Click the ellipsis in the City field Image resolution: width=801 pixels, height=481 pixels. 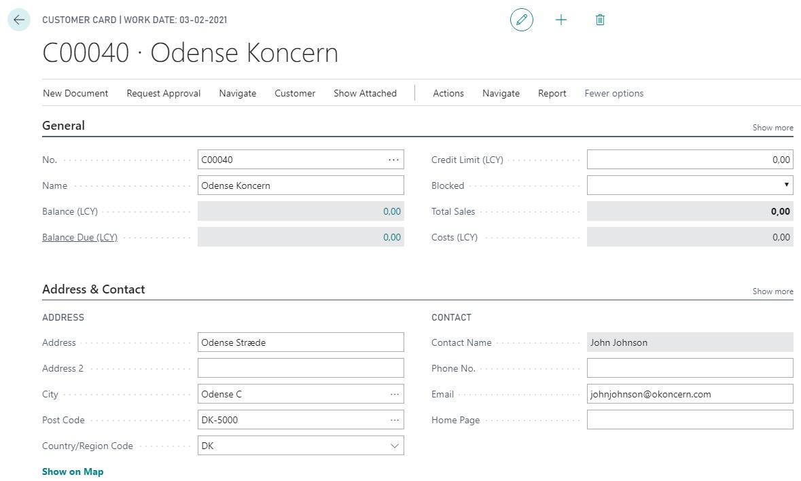(394, 394)
